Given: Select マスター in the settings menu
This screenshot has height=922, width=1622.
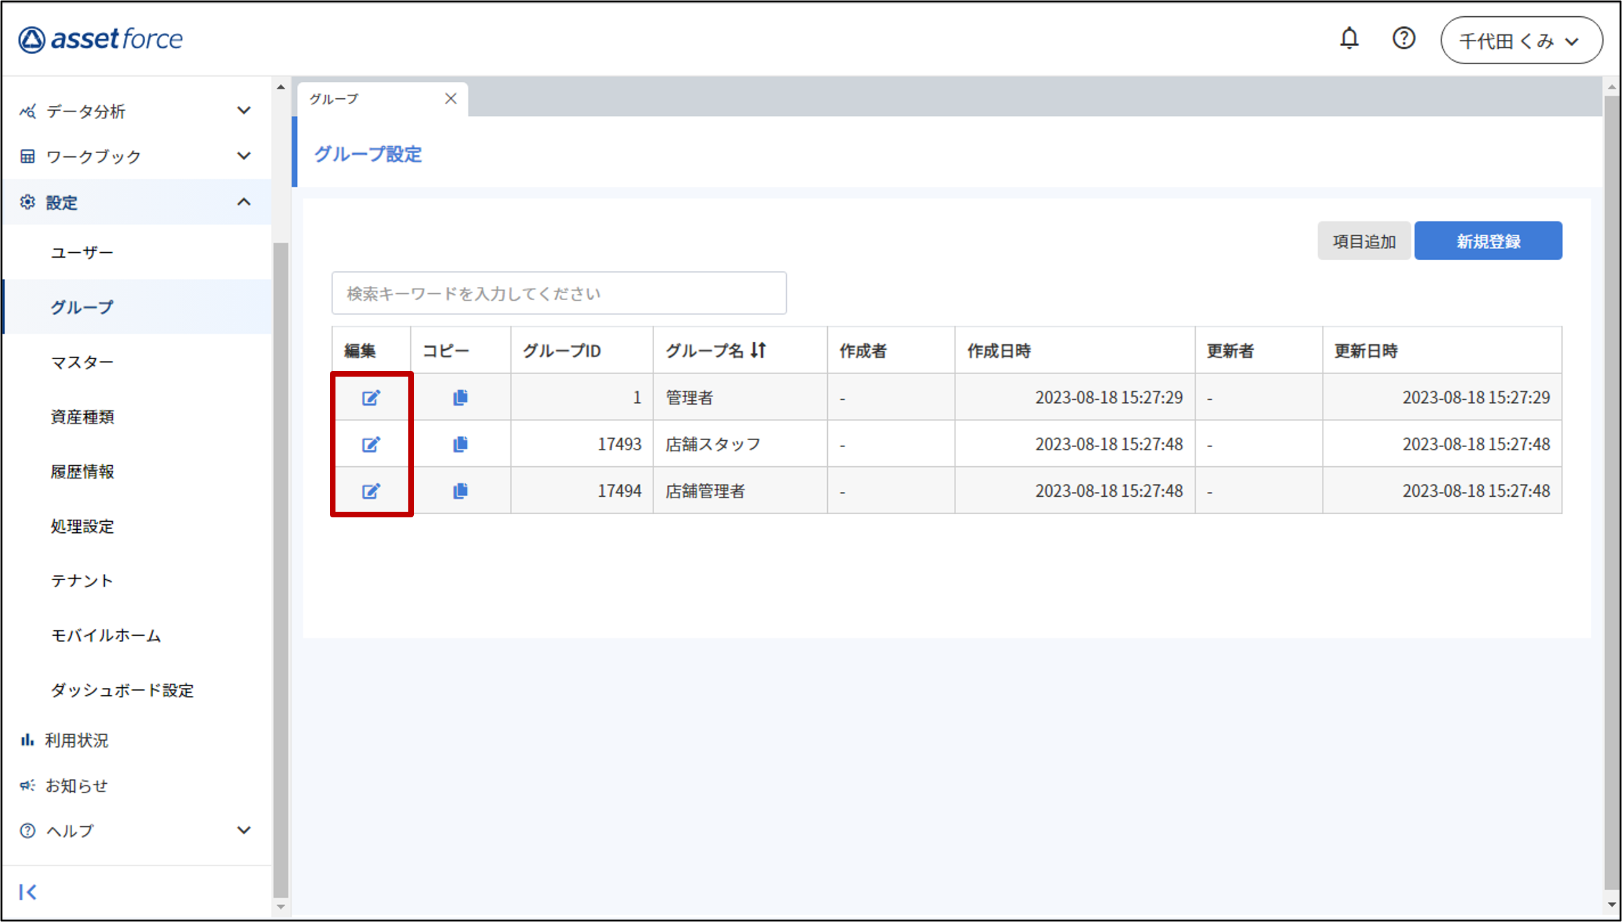Looking at the screenshot, I should pos(82,362).
